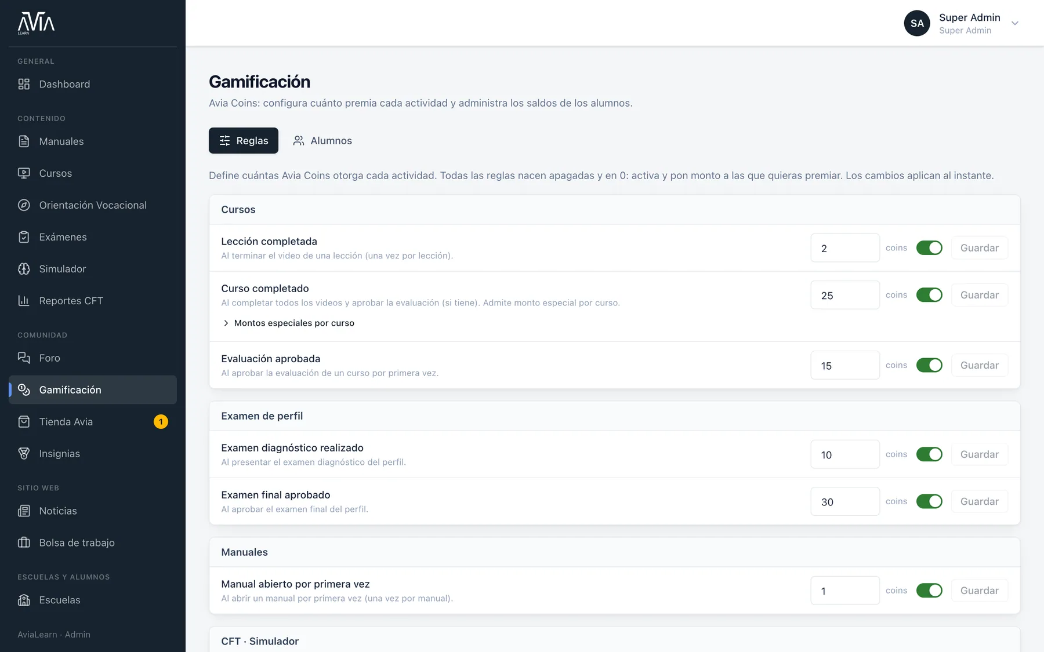This screenshot has height=652, width=1044.
Task: Open the Super Admin account dropdown
Action: click(x=1015, y=23)
